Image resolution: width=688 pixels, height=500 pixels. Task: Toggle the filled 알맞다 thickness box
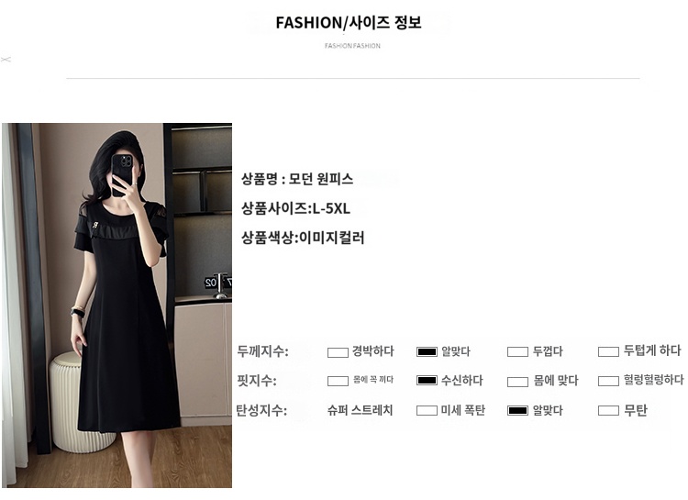tap(427, 351)
